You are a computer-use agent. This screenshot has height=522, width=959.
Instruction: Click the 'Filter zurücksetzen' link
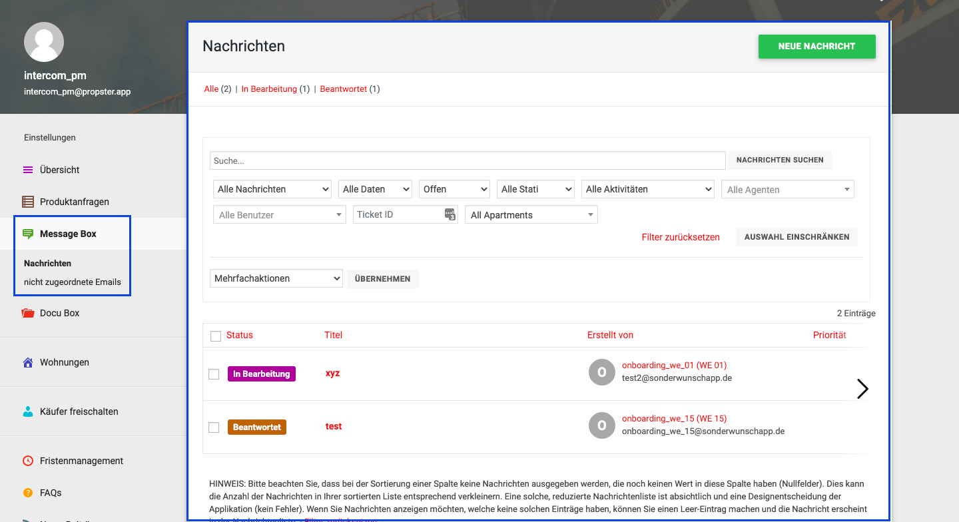click(x=681, y=237)
